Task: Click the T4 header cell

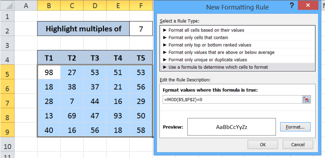Action: click(118, 57)
